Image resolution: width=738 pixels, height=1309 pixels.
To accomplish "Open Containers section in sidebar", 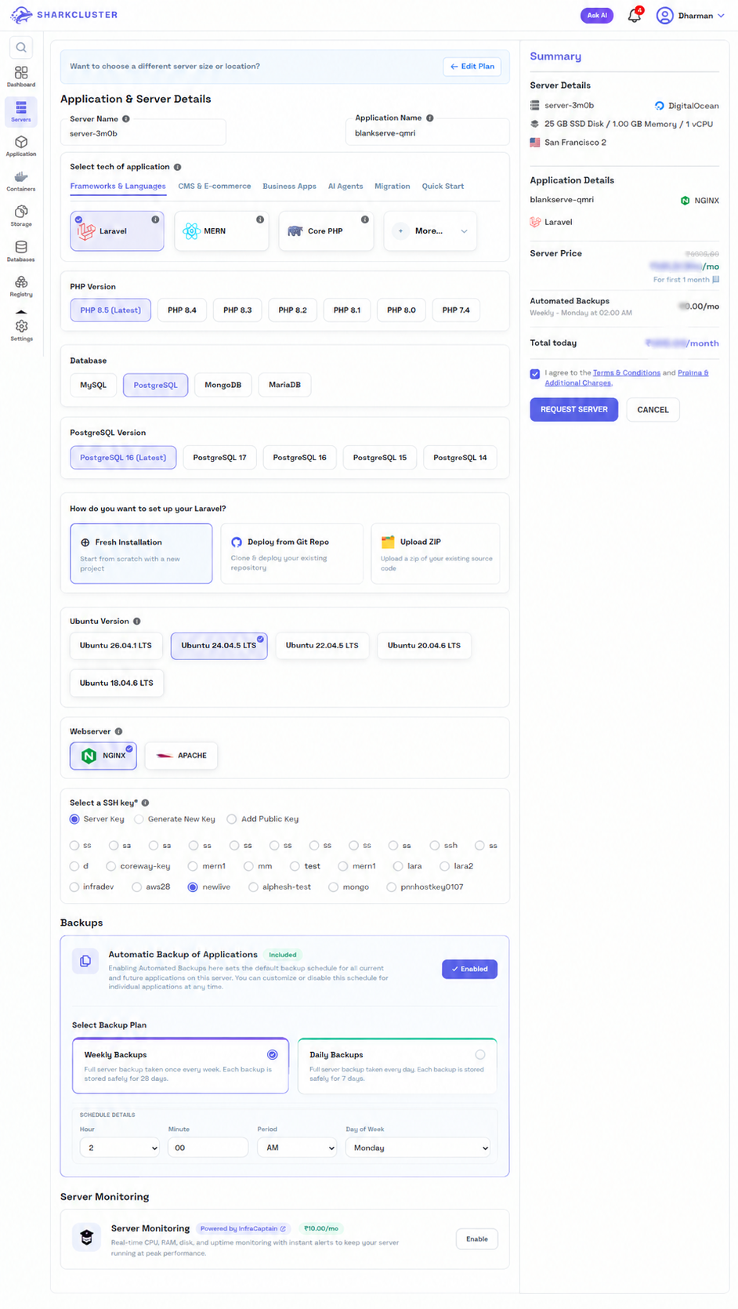I will point(21,181).
